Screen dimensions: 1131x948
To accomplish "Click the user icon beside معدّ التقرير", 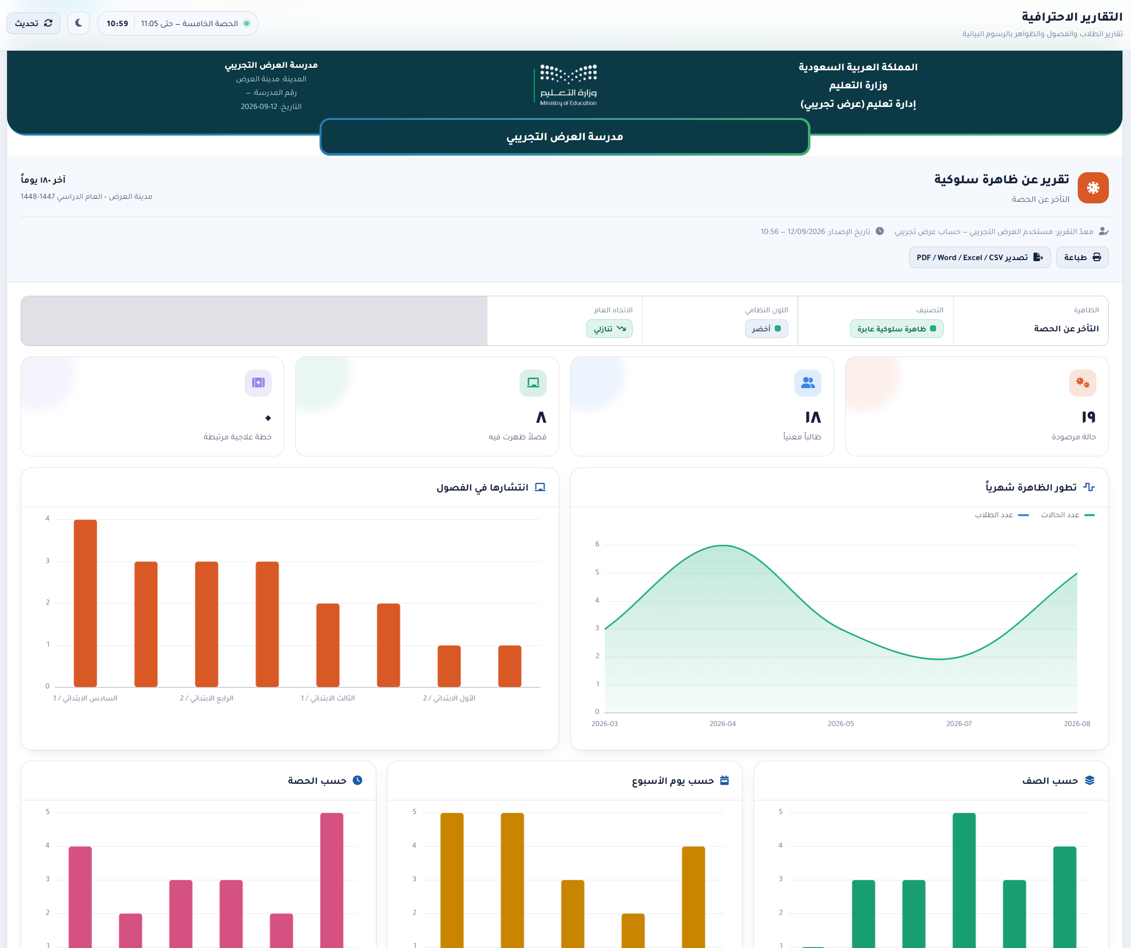I will (1103, 231).
